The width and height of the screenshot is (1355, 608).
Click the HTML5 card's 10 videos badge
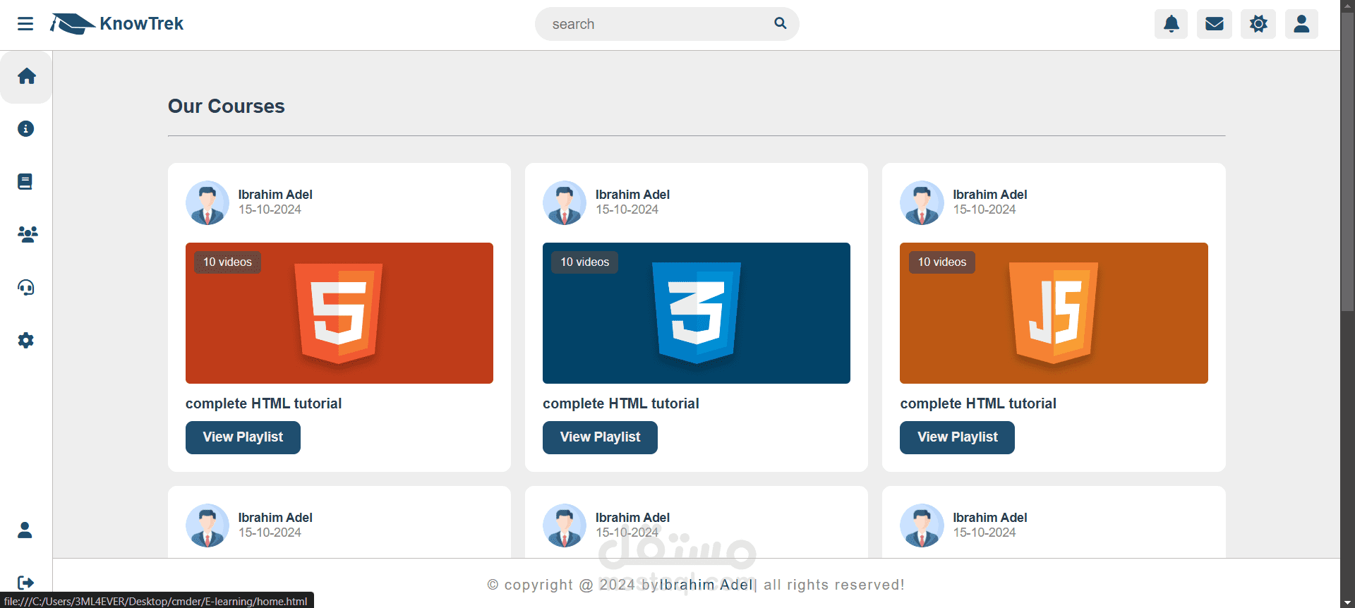point(227,262)
